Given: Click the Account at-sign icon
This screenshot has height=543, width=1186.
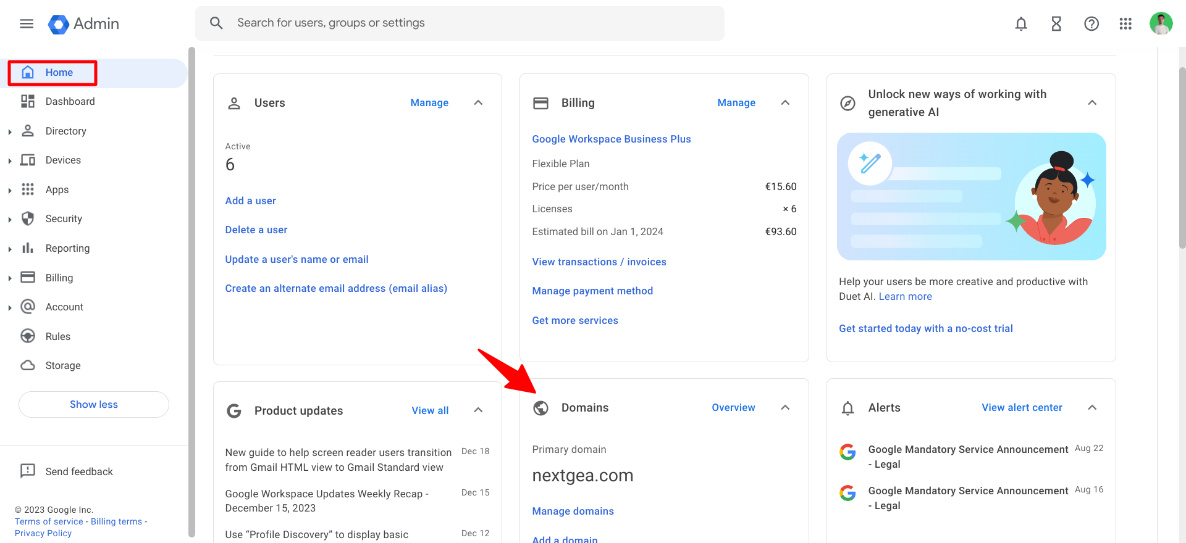Looking at the screenshot, I should tap(28, 307).
